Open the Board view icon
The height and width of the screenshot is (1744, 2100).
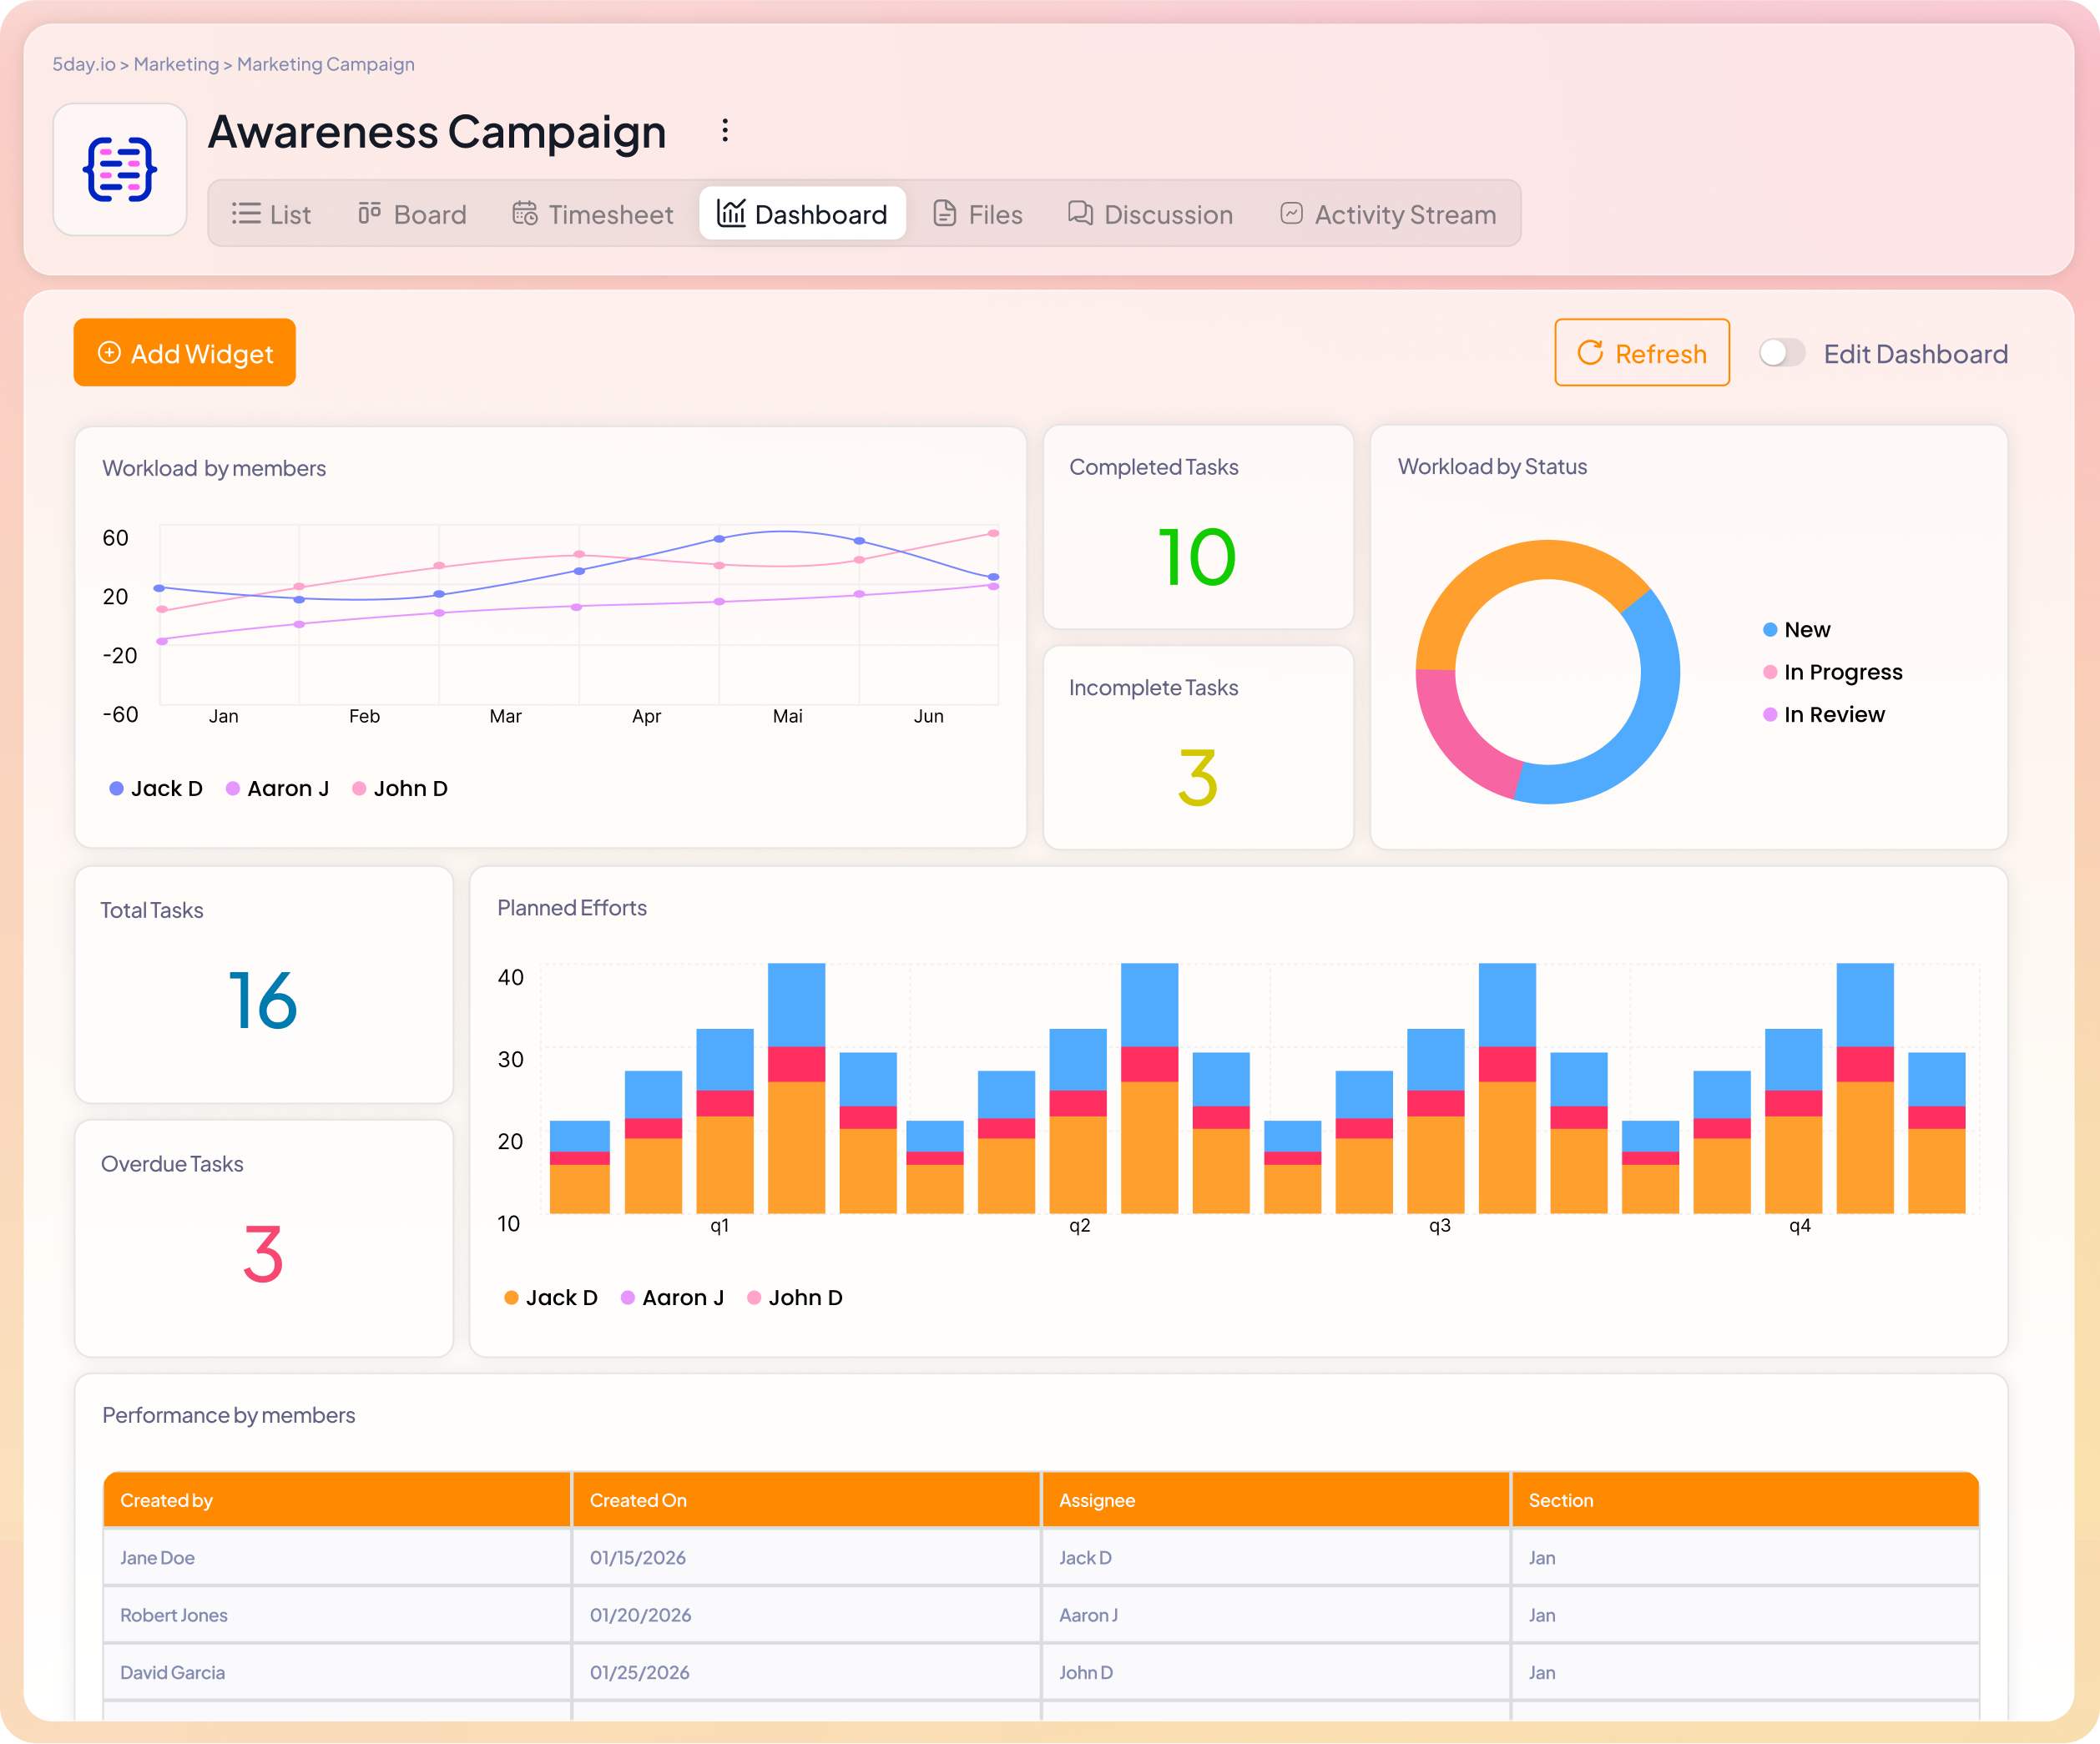[369, 212]
